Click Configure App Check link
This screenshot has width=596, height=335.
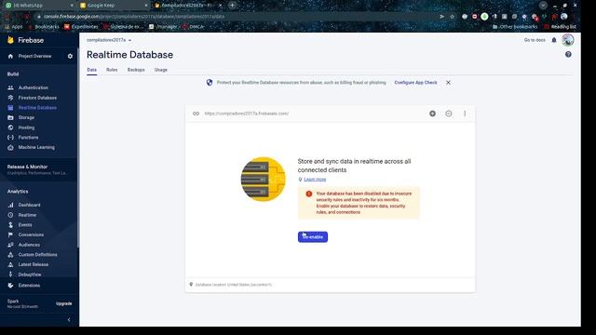[x=415, y=83]
